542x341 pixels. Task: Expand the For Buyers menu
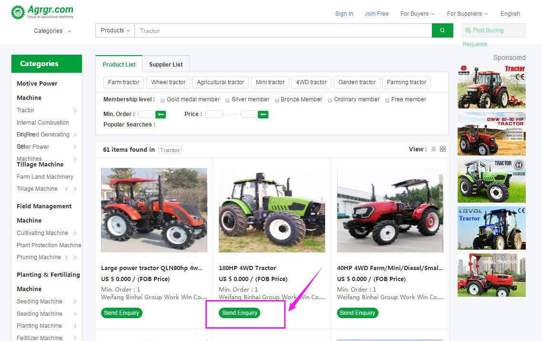point(418,14)
